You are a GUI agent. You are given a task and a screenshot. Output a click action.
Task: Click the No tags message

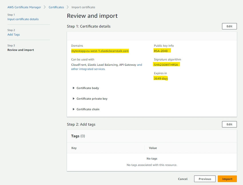point(152,158)
